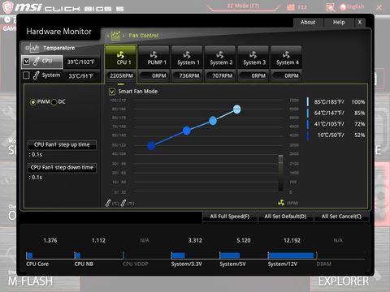Toggle the Smart Fan Mode checkbox

pos(112,92)
